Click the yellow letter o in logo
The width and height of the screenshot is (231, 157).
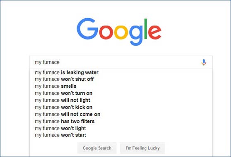(x=121, y=32)
